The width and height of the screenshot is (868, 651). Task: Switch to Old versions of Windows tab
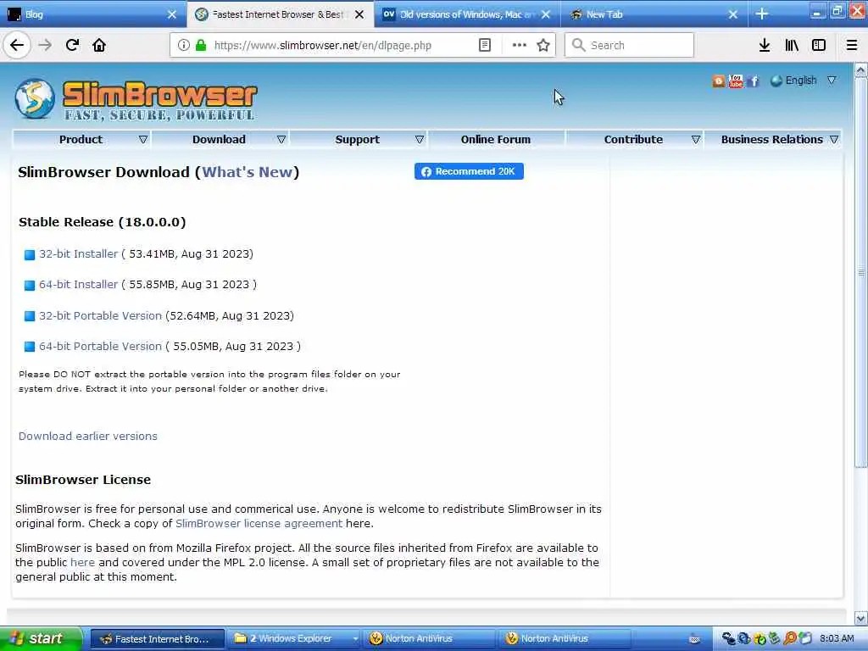(467, 14)
